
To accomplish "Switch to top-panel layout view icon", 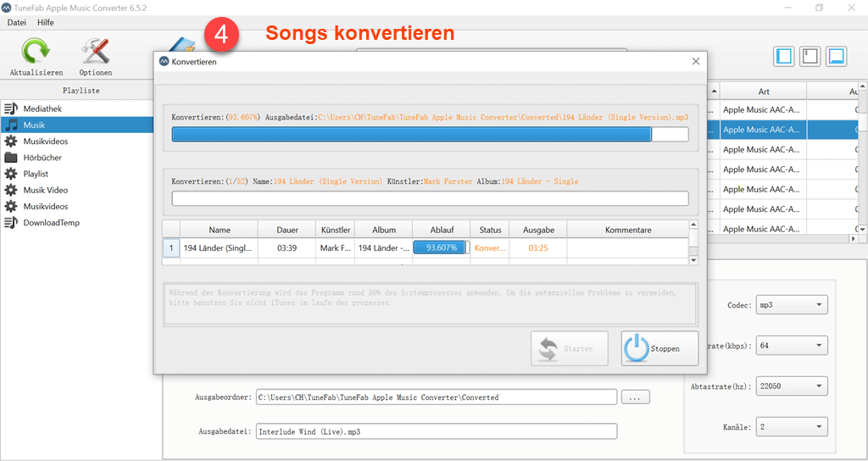I will [x=810, y=56].
